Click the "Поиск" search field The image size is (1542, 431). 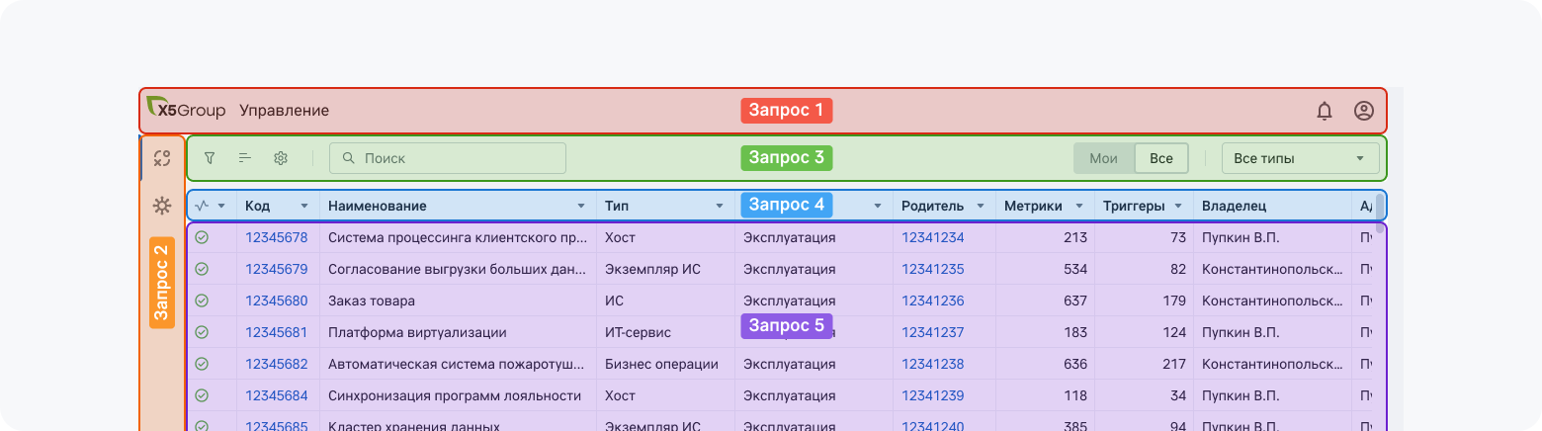coord(448,158)
